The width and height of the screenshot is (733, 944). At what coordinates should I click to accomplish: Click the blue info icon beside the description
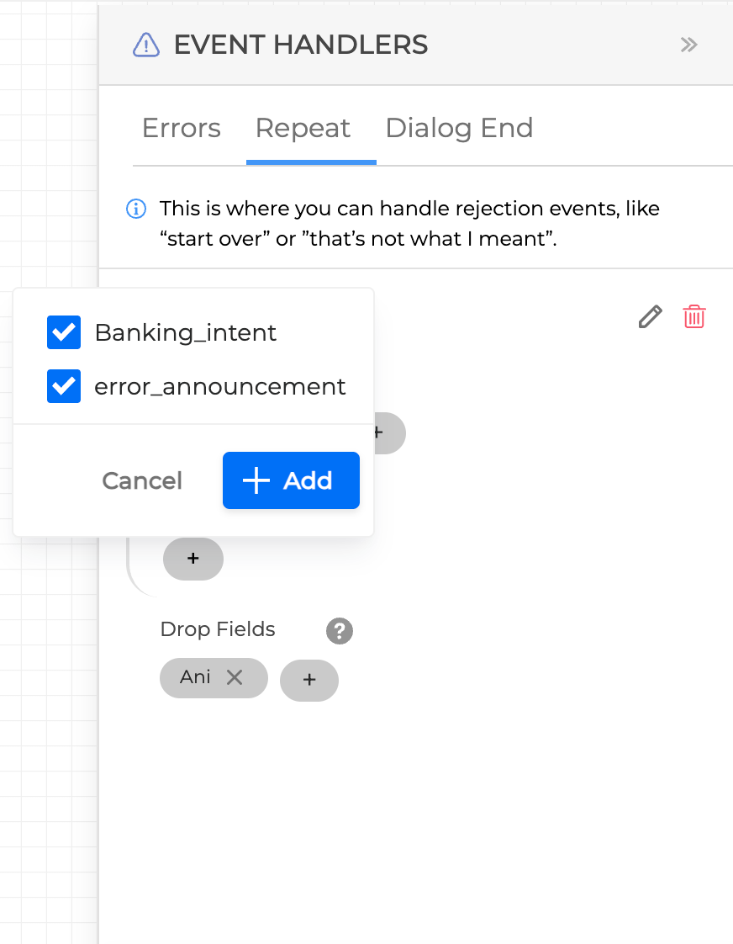click(x=135, y=209)
